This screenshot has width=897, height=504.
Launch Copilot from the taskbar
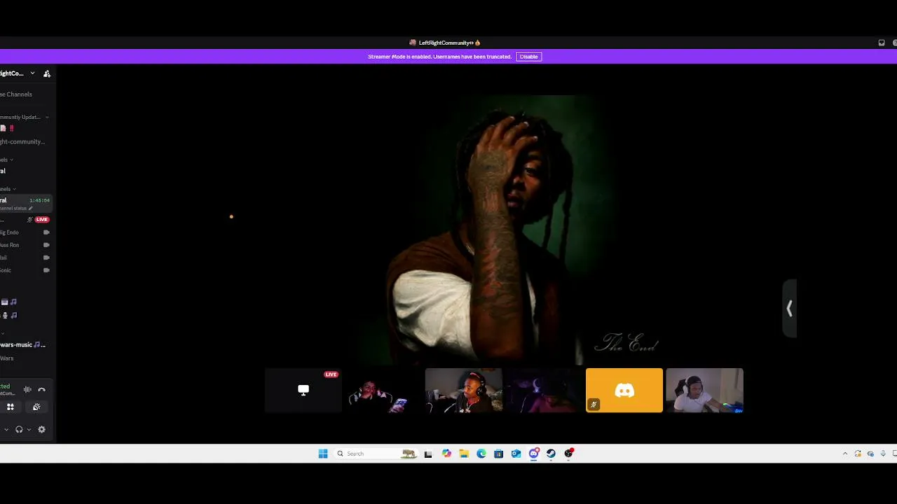click(x=446, y=454)
